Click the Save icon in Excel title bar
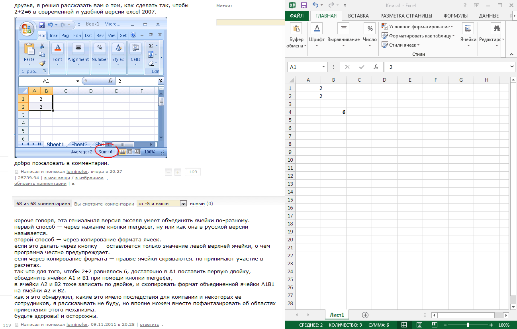The height and width of the screenshot is (329, 517). (304, 5)
